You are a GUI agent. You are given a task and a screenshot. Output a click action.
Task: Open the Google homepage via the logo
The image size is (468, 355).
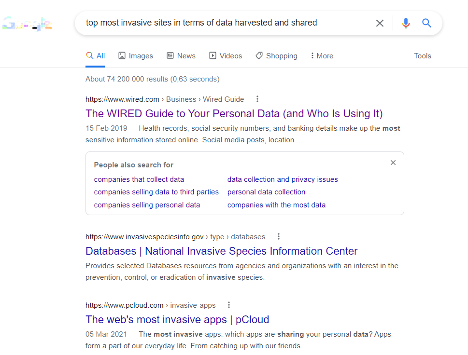28,23
